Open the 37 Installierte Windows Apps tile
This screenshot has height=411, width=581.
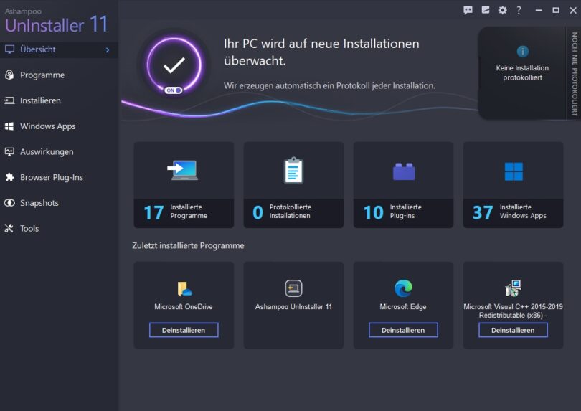tap(513, 185)
